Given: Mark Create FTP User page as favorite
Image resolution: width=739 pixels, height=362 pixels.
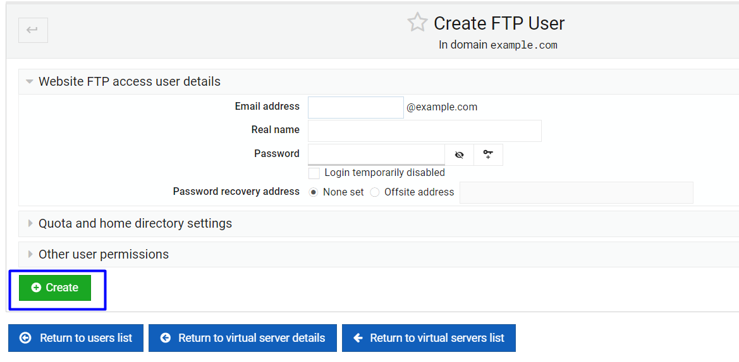Looking at the screenshot, I should [417, 23].
